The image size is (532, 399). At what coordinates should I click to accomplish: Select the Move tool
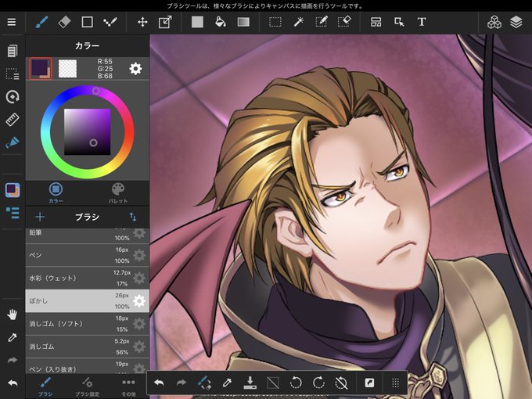coord(142,23)
